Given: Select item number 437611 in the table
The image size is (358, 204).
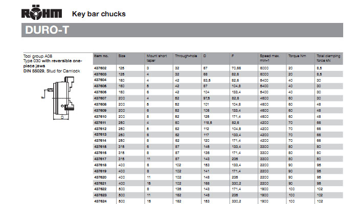Looking at the screenshot, I should pos(100,122).
